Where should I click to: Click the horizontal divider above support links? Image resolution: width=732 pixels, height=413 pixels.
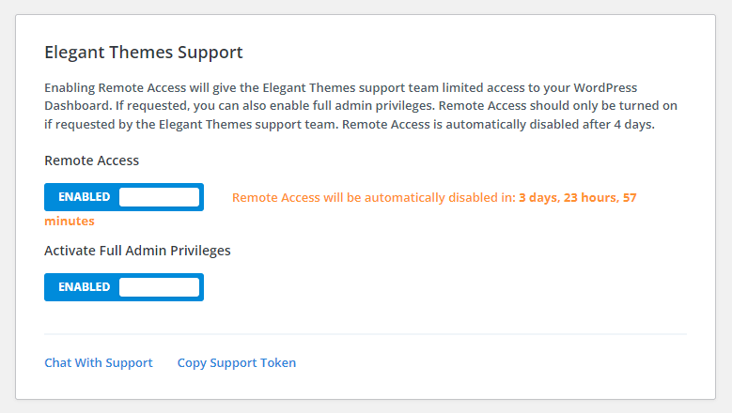click(366, 334)
